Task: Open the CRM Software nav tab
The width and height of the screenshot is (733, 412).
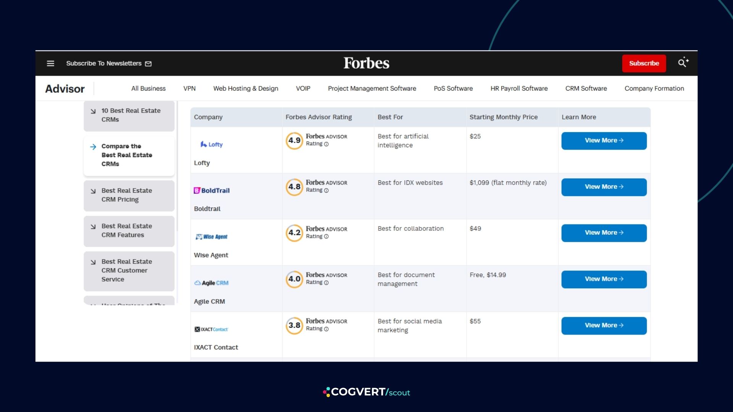Action: click(586, 89)
